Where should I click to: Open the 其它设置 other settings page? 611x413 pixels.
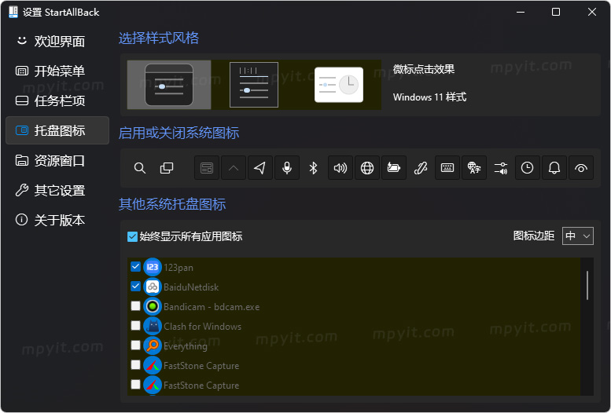coord(57,190)
